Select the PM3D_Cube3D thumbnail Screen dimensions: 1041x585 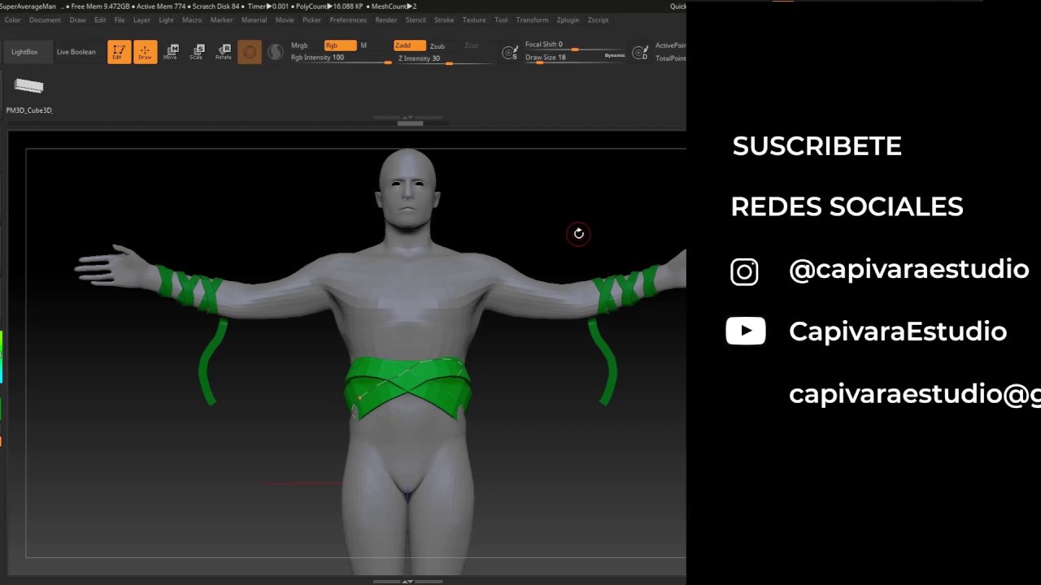29,87
